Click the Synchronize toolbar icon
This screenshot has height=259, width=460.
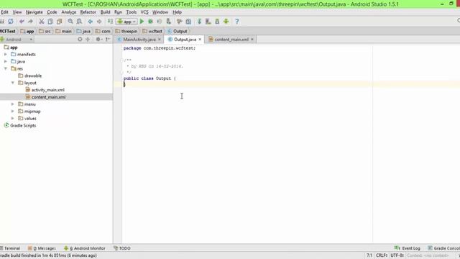coord(11,22)
